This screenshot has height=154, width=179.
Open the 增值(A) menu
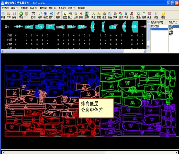coord(81,8)
